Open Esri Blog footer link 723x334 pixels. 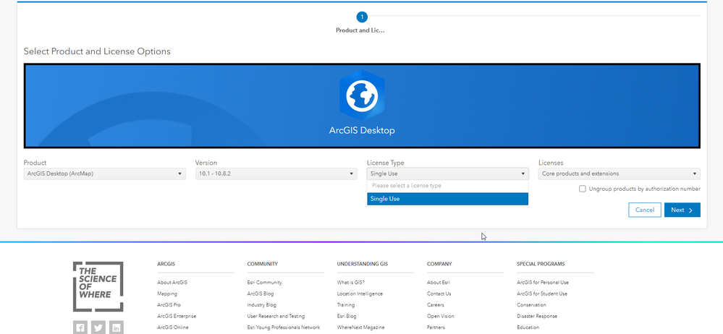click(x=347, y=317)
